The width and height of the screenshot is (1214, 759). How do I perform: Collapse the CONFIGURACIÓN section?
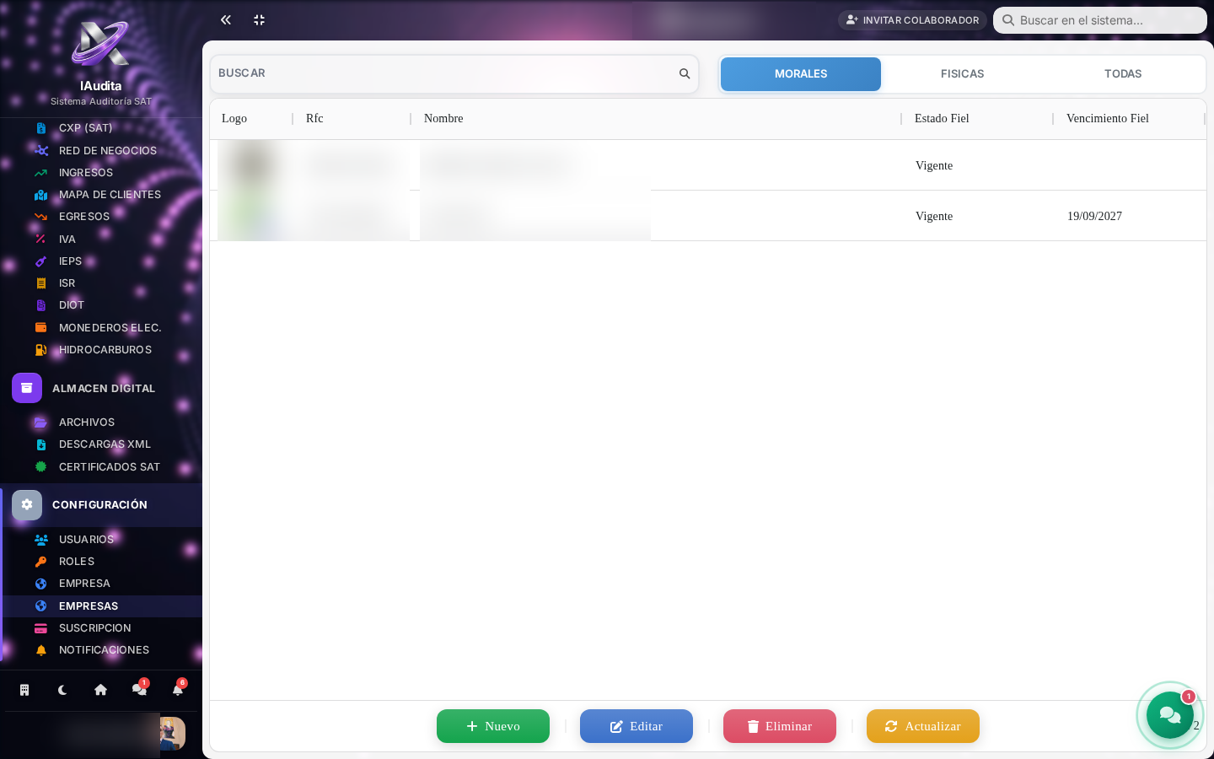(101, 504)
